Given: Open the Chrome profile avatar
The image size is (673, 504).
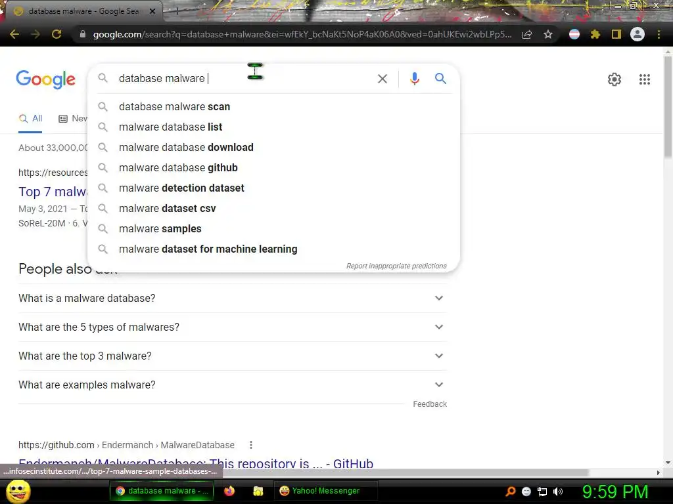Looking at the screenshot, I should (x=638, y=34).
